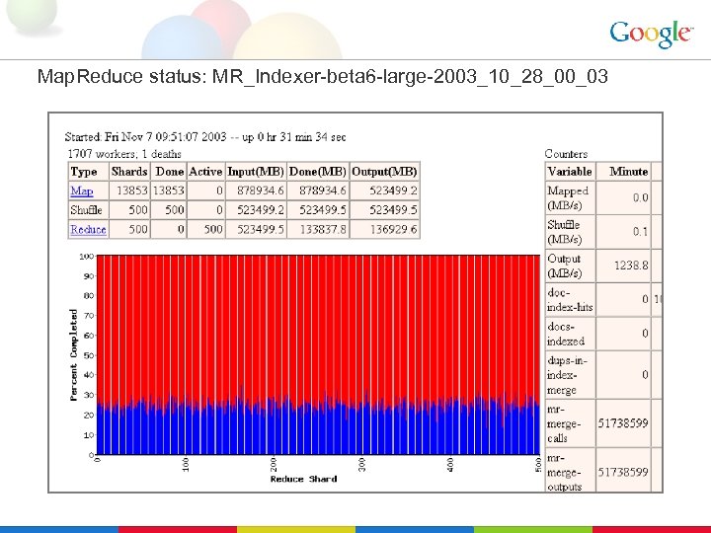This screenshot has height=533, width=711.
Task: Click the Active column header
Action: (x=205, y=172)
